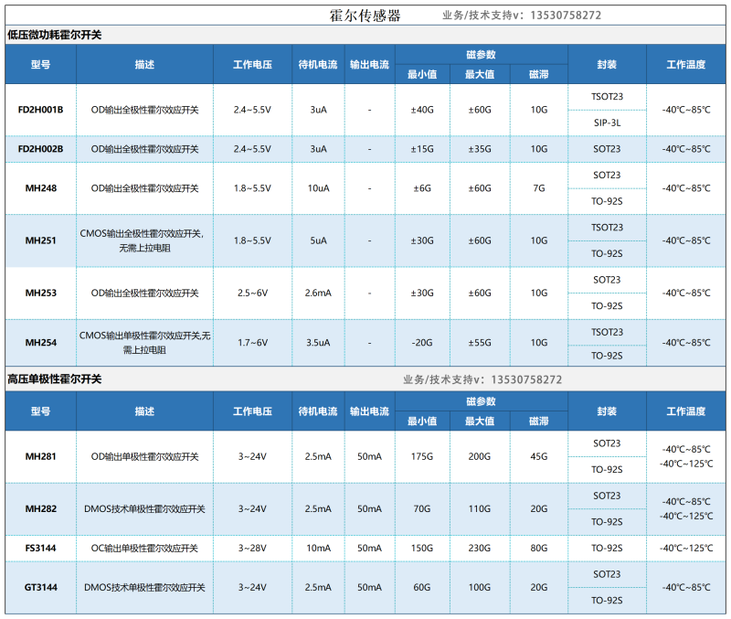Click the 低压微功耗霍尔开关 section heading
Screen dimensions: 731x619
pos(55,35)
